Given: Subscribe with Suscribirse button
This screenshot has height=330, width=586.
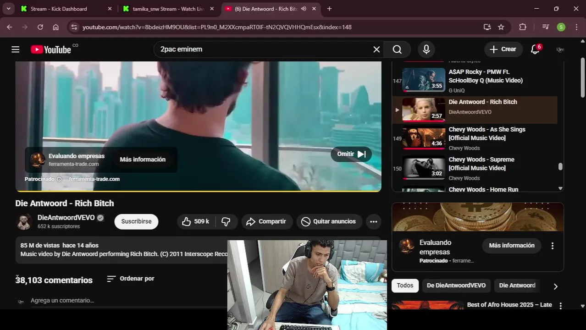Looking at the screenshot, I should point(136,221).
